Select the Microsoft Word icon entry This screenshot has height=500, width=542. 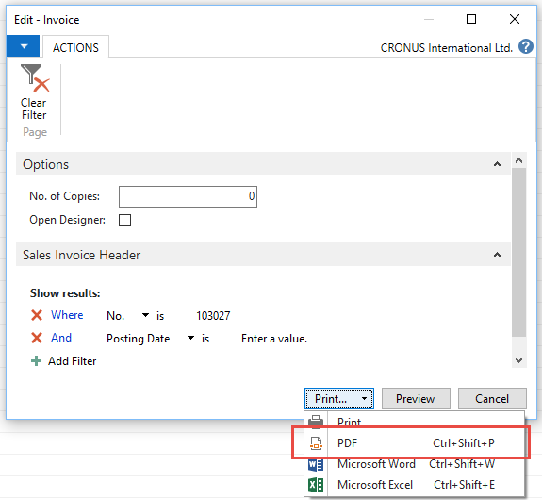(x=316, y=464)
